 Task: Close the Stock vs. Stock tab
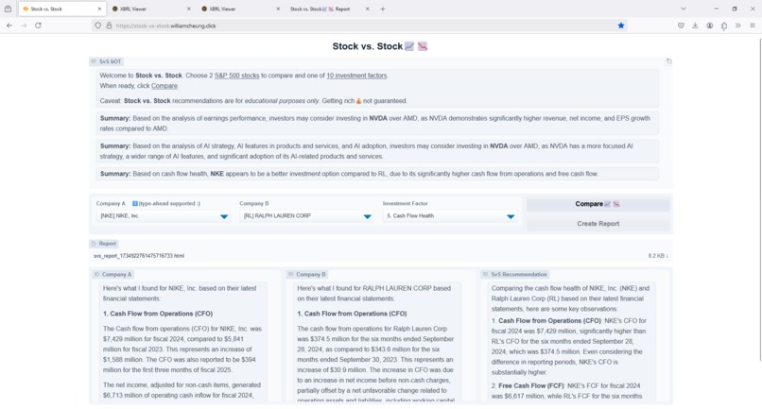99,9
